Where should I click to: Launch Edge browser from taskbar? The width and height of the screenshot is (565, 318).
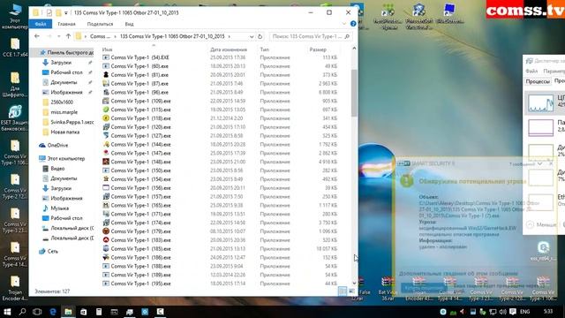coord(53,312)
